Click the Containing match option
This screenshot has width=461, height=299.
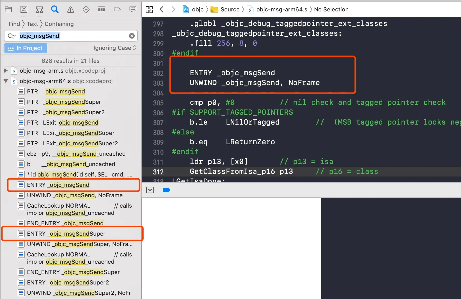[59, 24]
